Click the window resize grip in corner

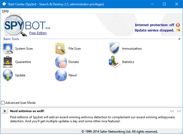click(x=181, y=132)
